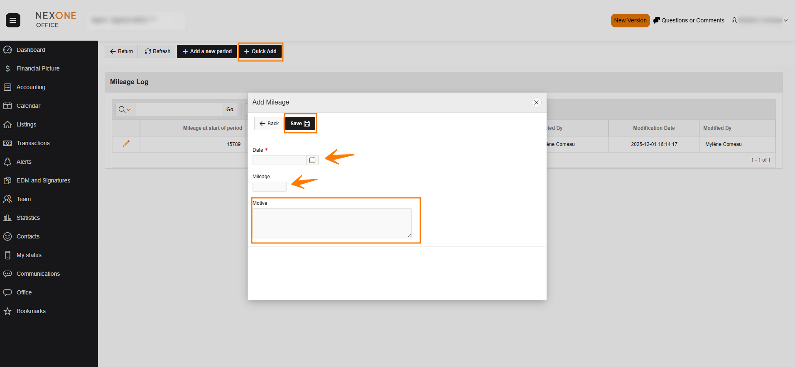Expand the search column dropdown
Screen dimensions: 795x367
pos(125,109)
